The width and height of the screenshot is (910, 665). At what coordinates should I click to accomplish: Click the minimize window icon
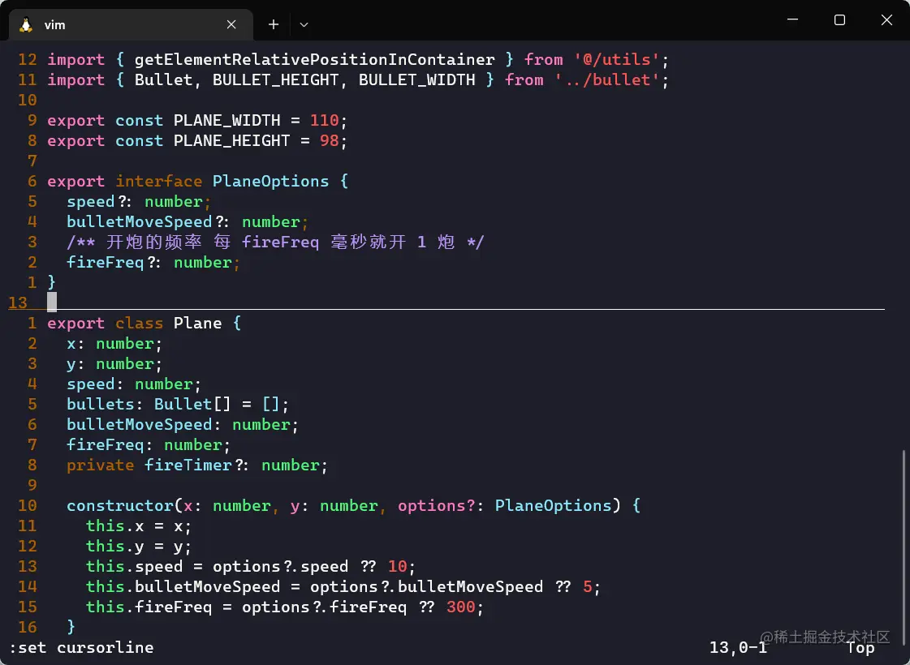click(792, 20)
